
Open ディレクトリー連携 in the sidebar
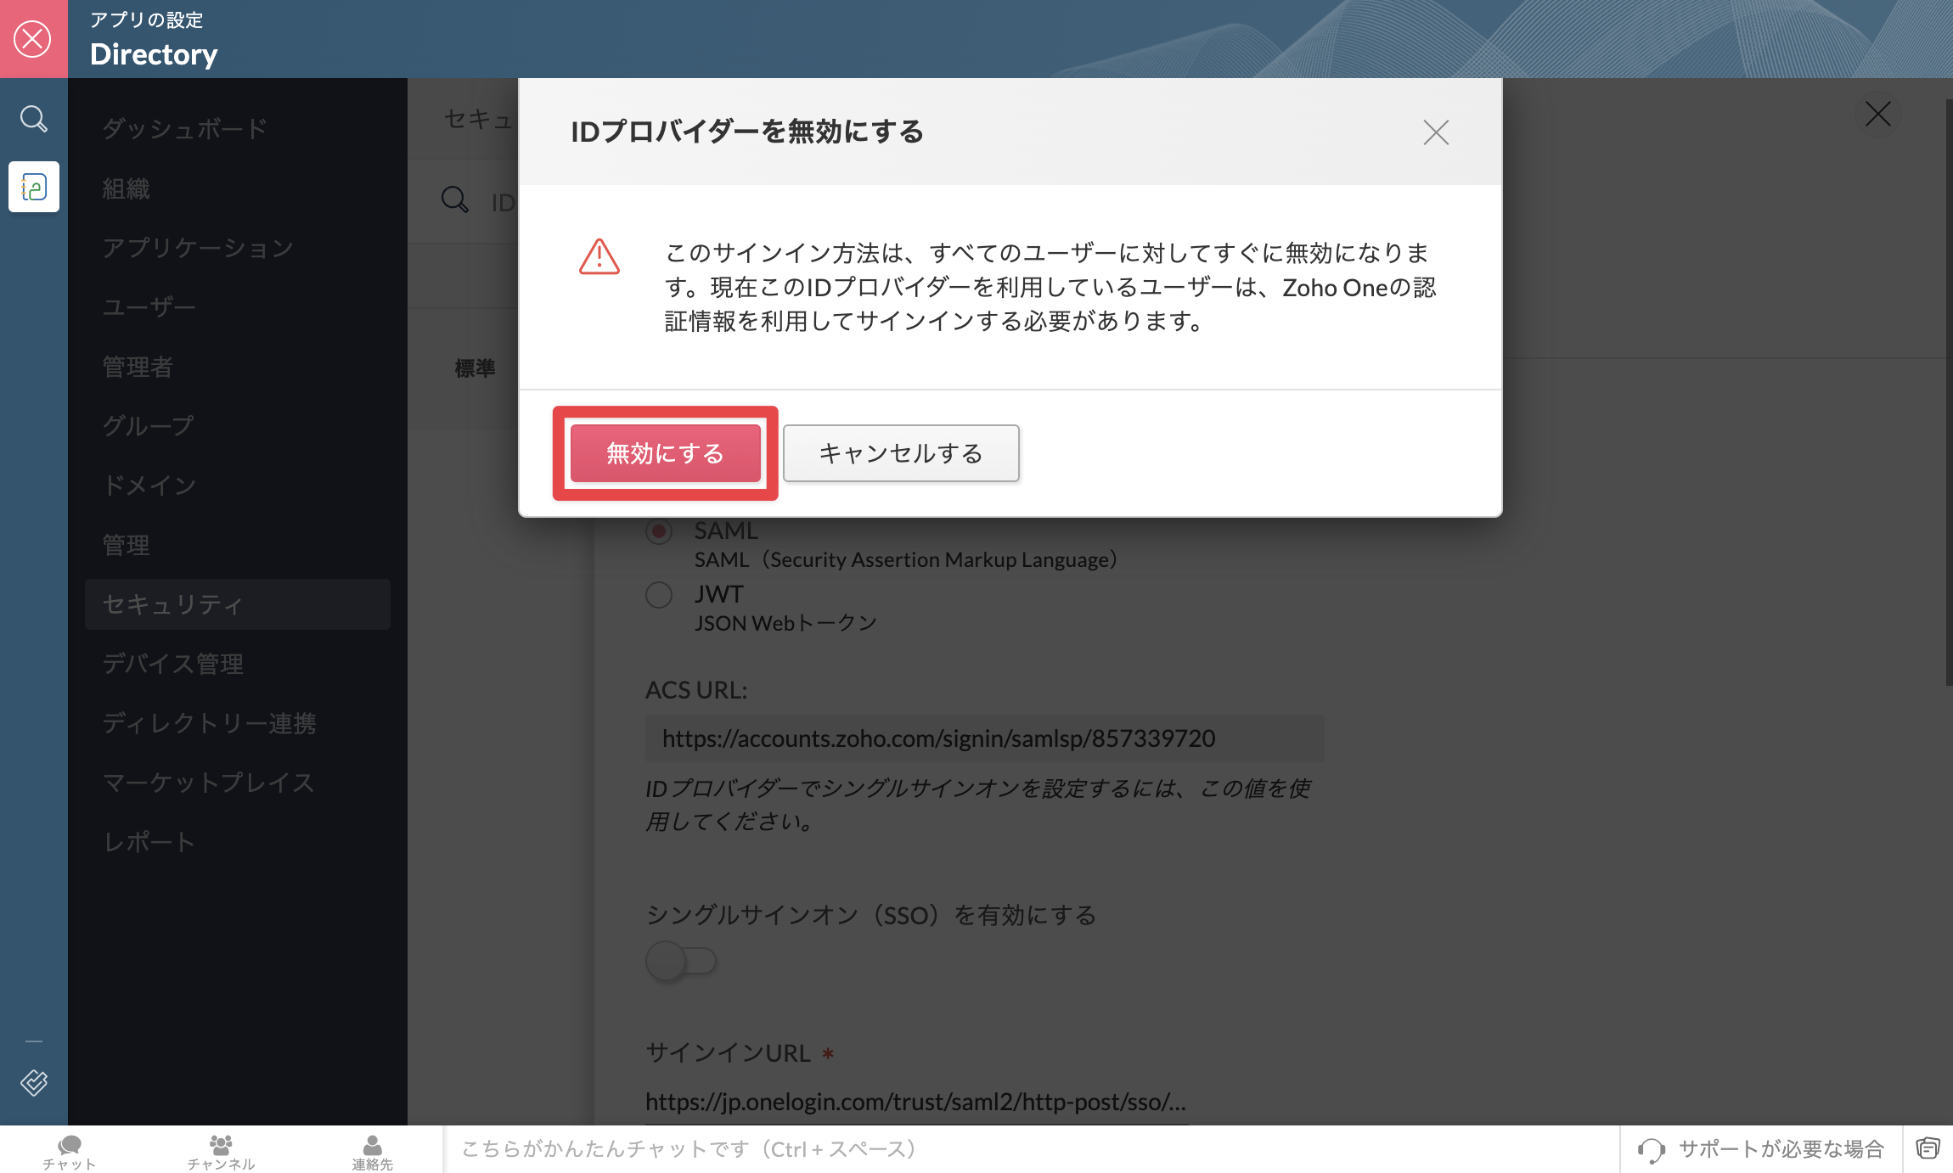point(209,723)
